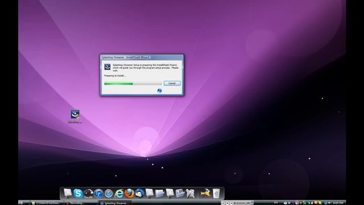Click the taskbar clock

click(x=338, y=203)
